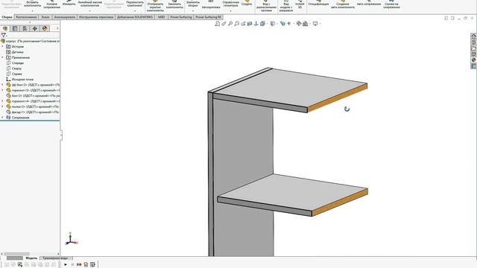Viewport: 477px width, 268px height.
Task: Open the ConfigurationManager panel tab
Action: pos(25,28)
